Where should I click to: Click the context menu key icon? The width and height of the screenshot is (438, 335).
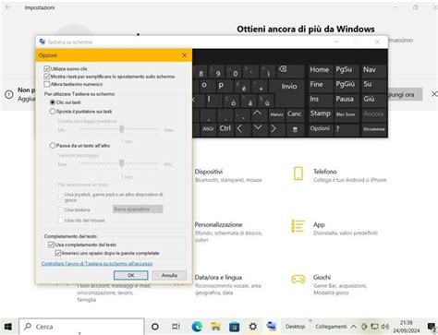(295, 129)
